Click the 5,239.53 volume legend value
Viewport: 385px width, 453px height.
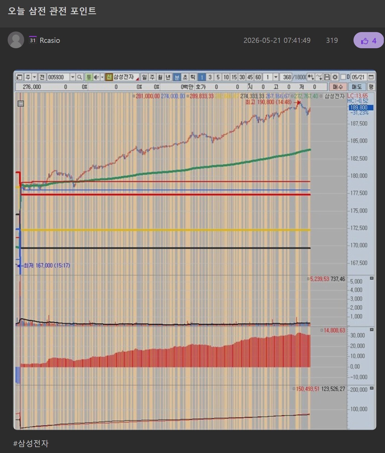pos(319,279)
